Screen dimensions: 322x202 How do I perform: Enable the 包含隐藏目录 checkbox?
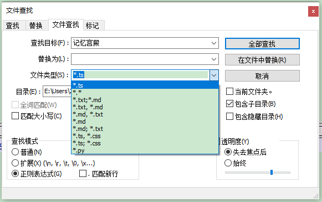pyautogui.click(x=229, y=117)
